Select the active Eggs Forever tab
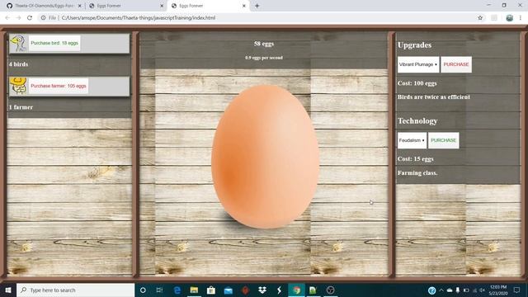 pyautogui.click(x=209, y=6)
